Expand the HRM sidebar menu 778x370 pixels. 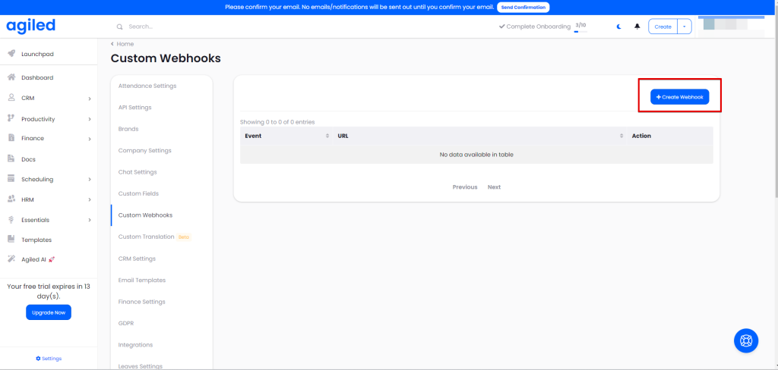click(x=89, y=200)
